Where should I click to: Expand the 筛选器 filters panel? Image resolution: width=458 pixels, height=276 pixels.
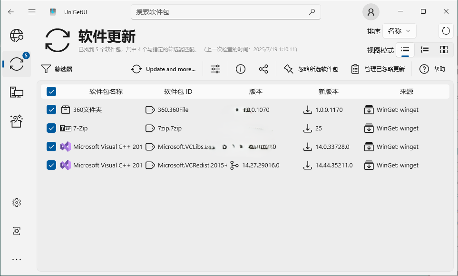(57, 69)
